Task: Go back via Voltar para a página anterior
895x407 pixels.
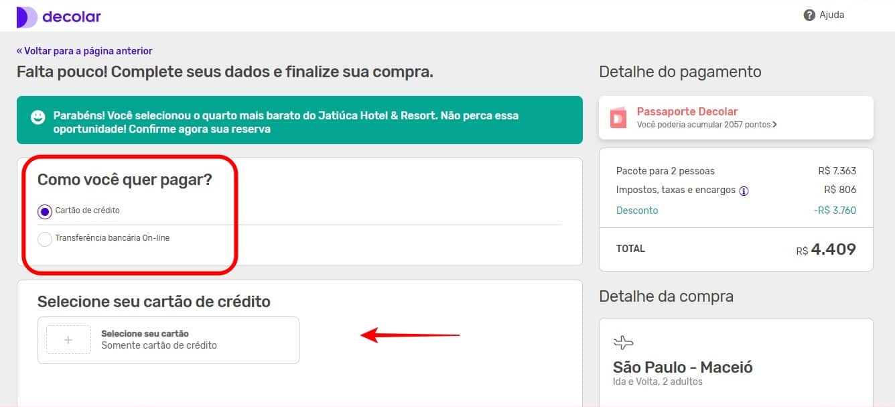Action: pyautogui.click(x=84, y=51)
